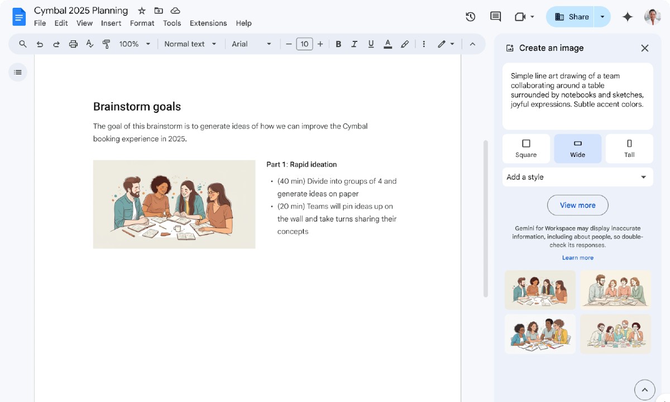Toggle underline formatting
The height and width of the screenshot is (402, 670).
tap(371, 44)
